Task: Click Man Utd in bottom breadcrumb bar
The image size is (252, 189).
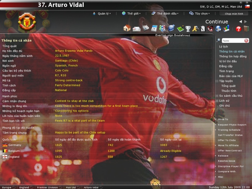Action: (x=71, y=187)
